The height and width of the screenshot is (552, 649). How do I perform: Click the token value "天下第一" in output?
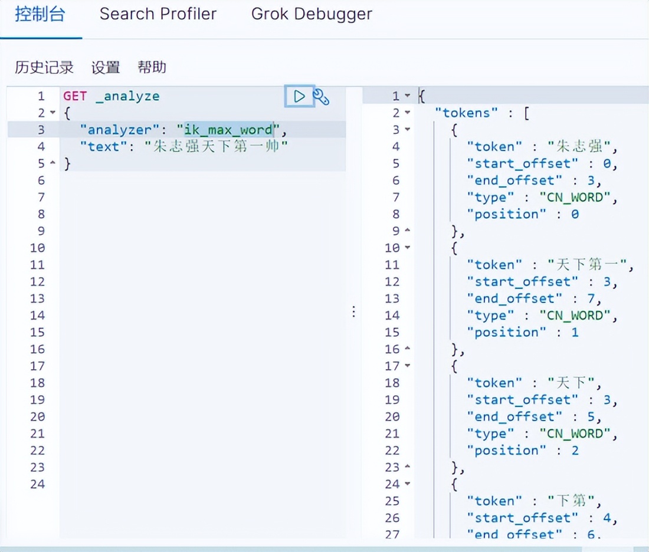coord(587,264)
